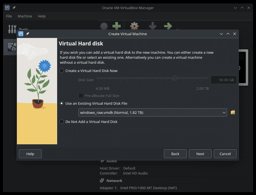The width and height of the screenshot is (256, 195).
Task: Open the Settings gear toolbar icon
Action: (x=134, y=26)
